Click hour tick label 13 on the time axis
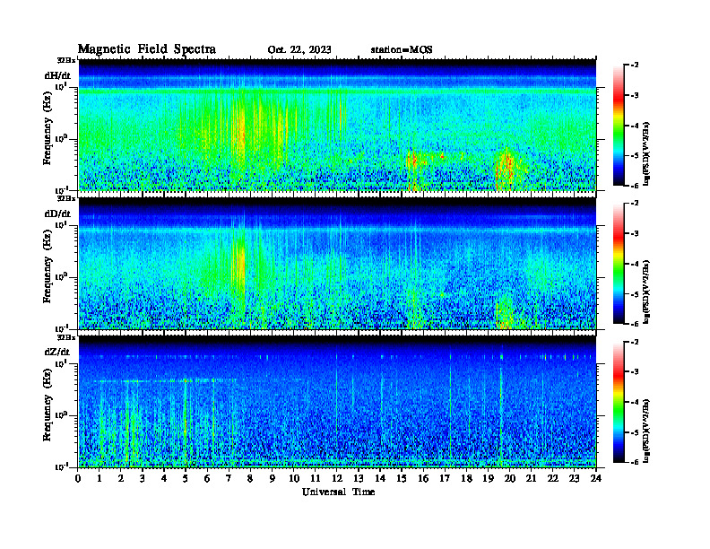 pos(359,478)
